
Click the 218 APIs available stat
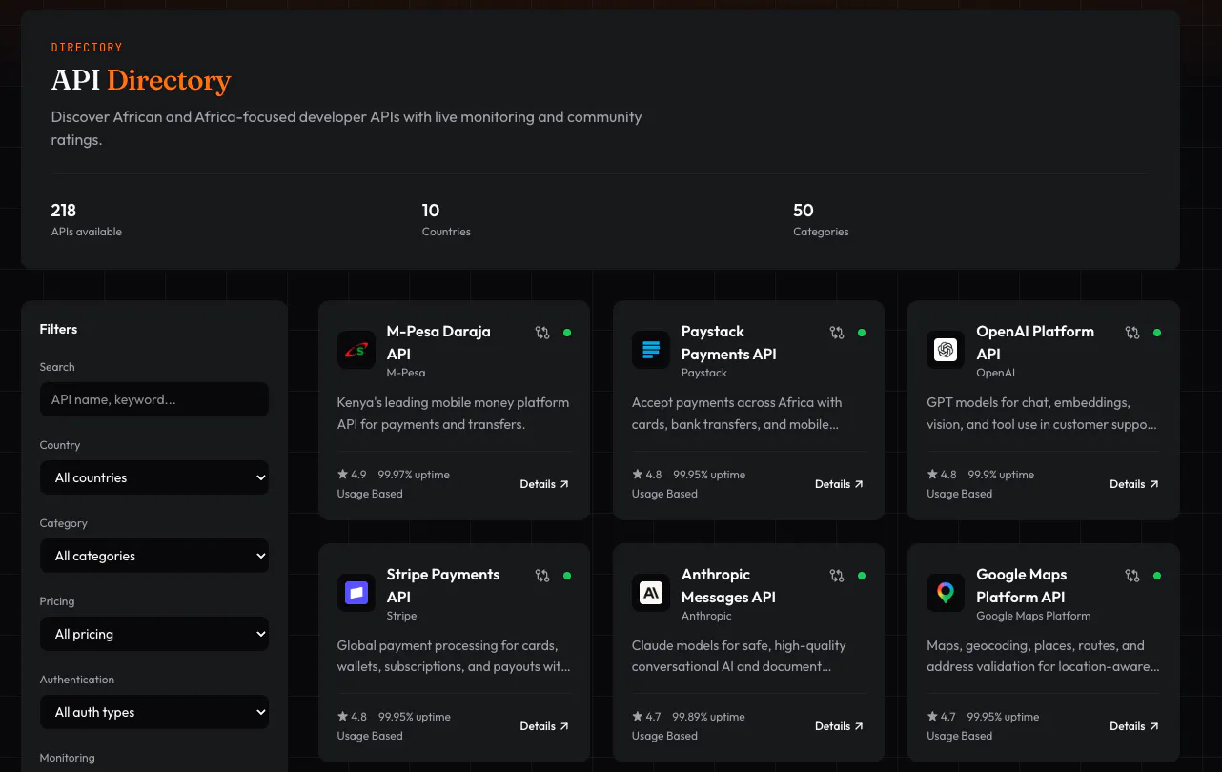tap(87, 219)
